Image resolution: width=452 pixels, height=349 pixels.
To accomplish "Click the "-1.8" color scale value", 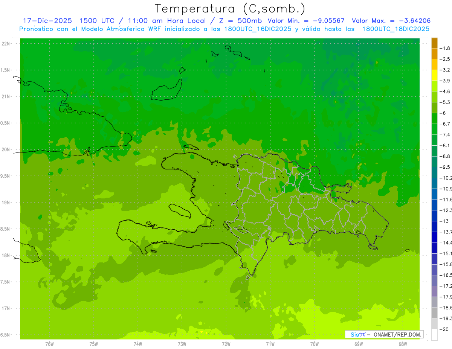I will coord(445,48).
